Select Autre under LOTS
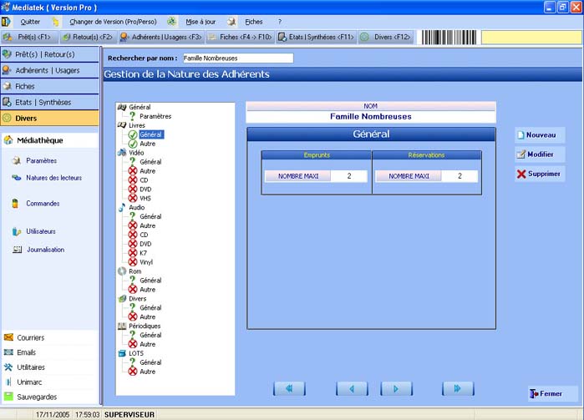The width and height of the screenshot is (584, 420). [x=148, y=372]
